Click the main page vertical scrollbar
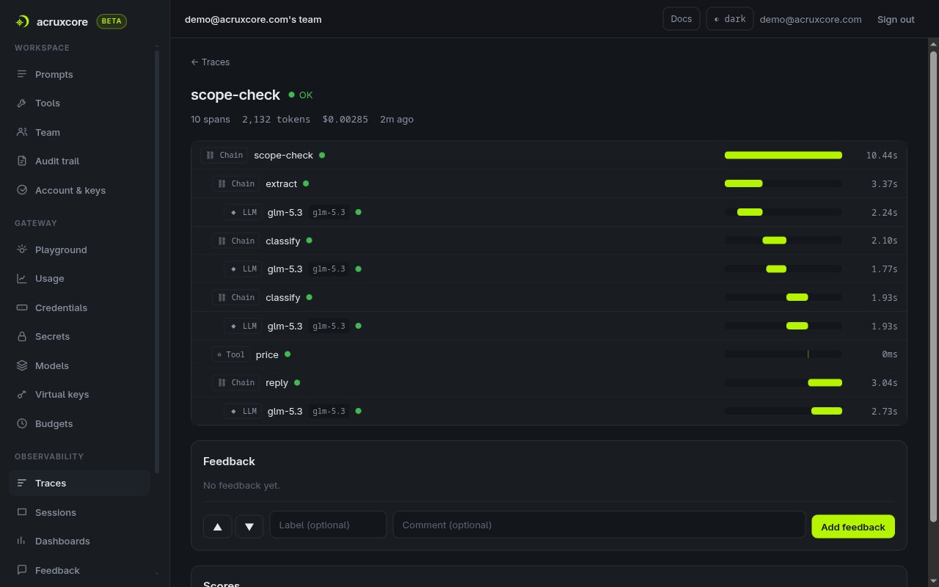 (x=933, y=286)
